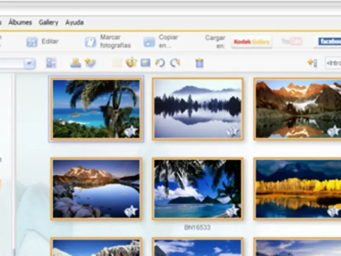Click the left panel vertical scrollbar

pos(14,164)
